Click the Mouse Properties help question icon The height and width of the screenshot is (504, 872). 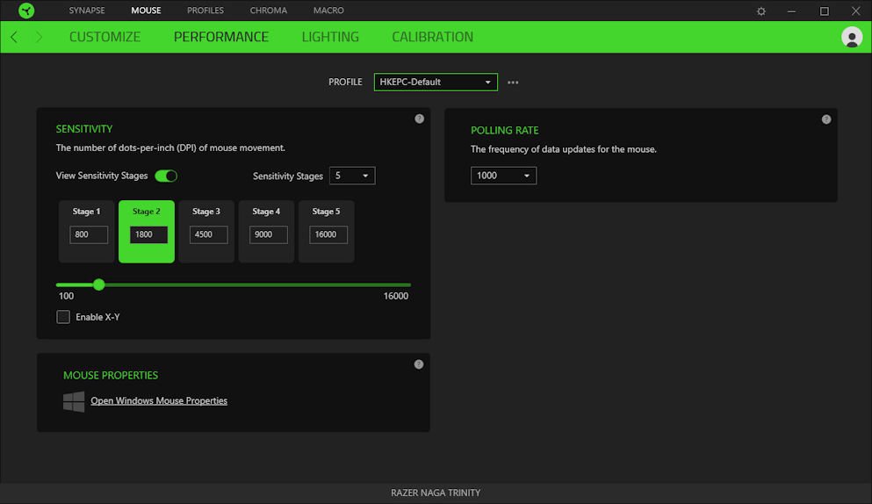point(419,364)
